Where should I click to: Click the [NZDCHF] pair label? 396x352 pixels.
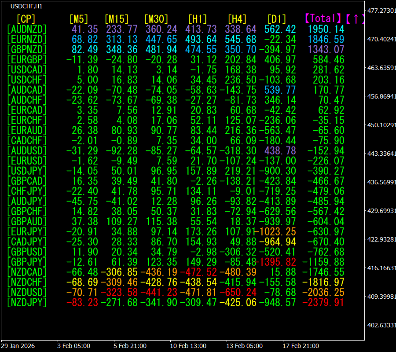[27, 282]
